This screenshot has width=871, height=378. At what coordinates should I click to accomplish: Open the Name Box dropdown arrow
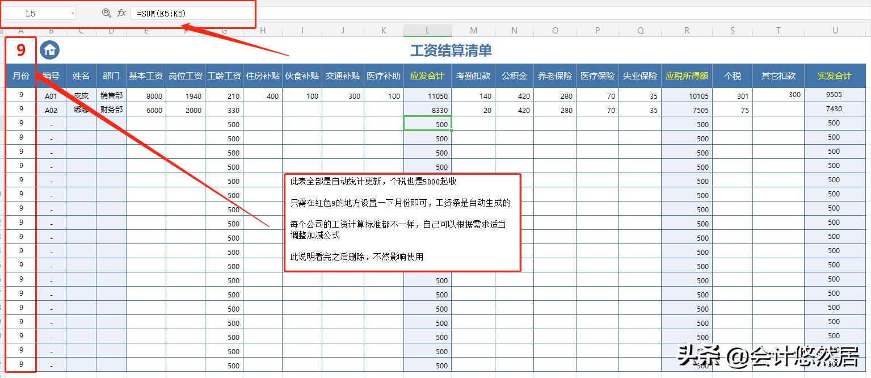pyautogui.click(x=72, y=11)
